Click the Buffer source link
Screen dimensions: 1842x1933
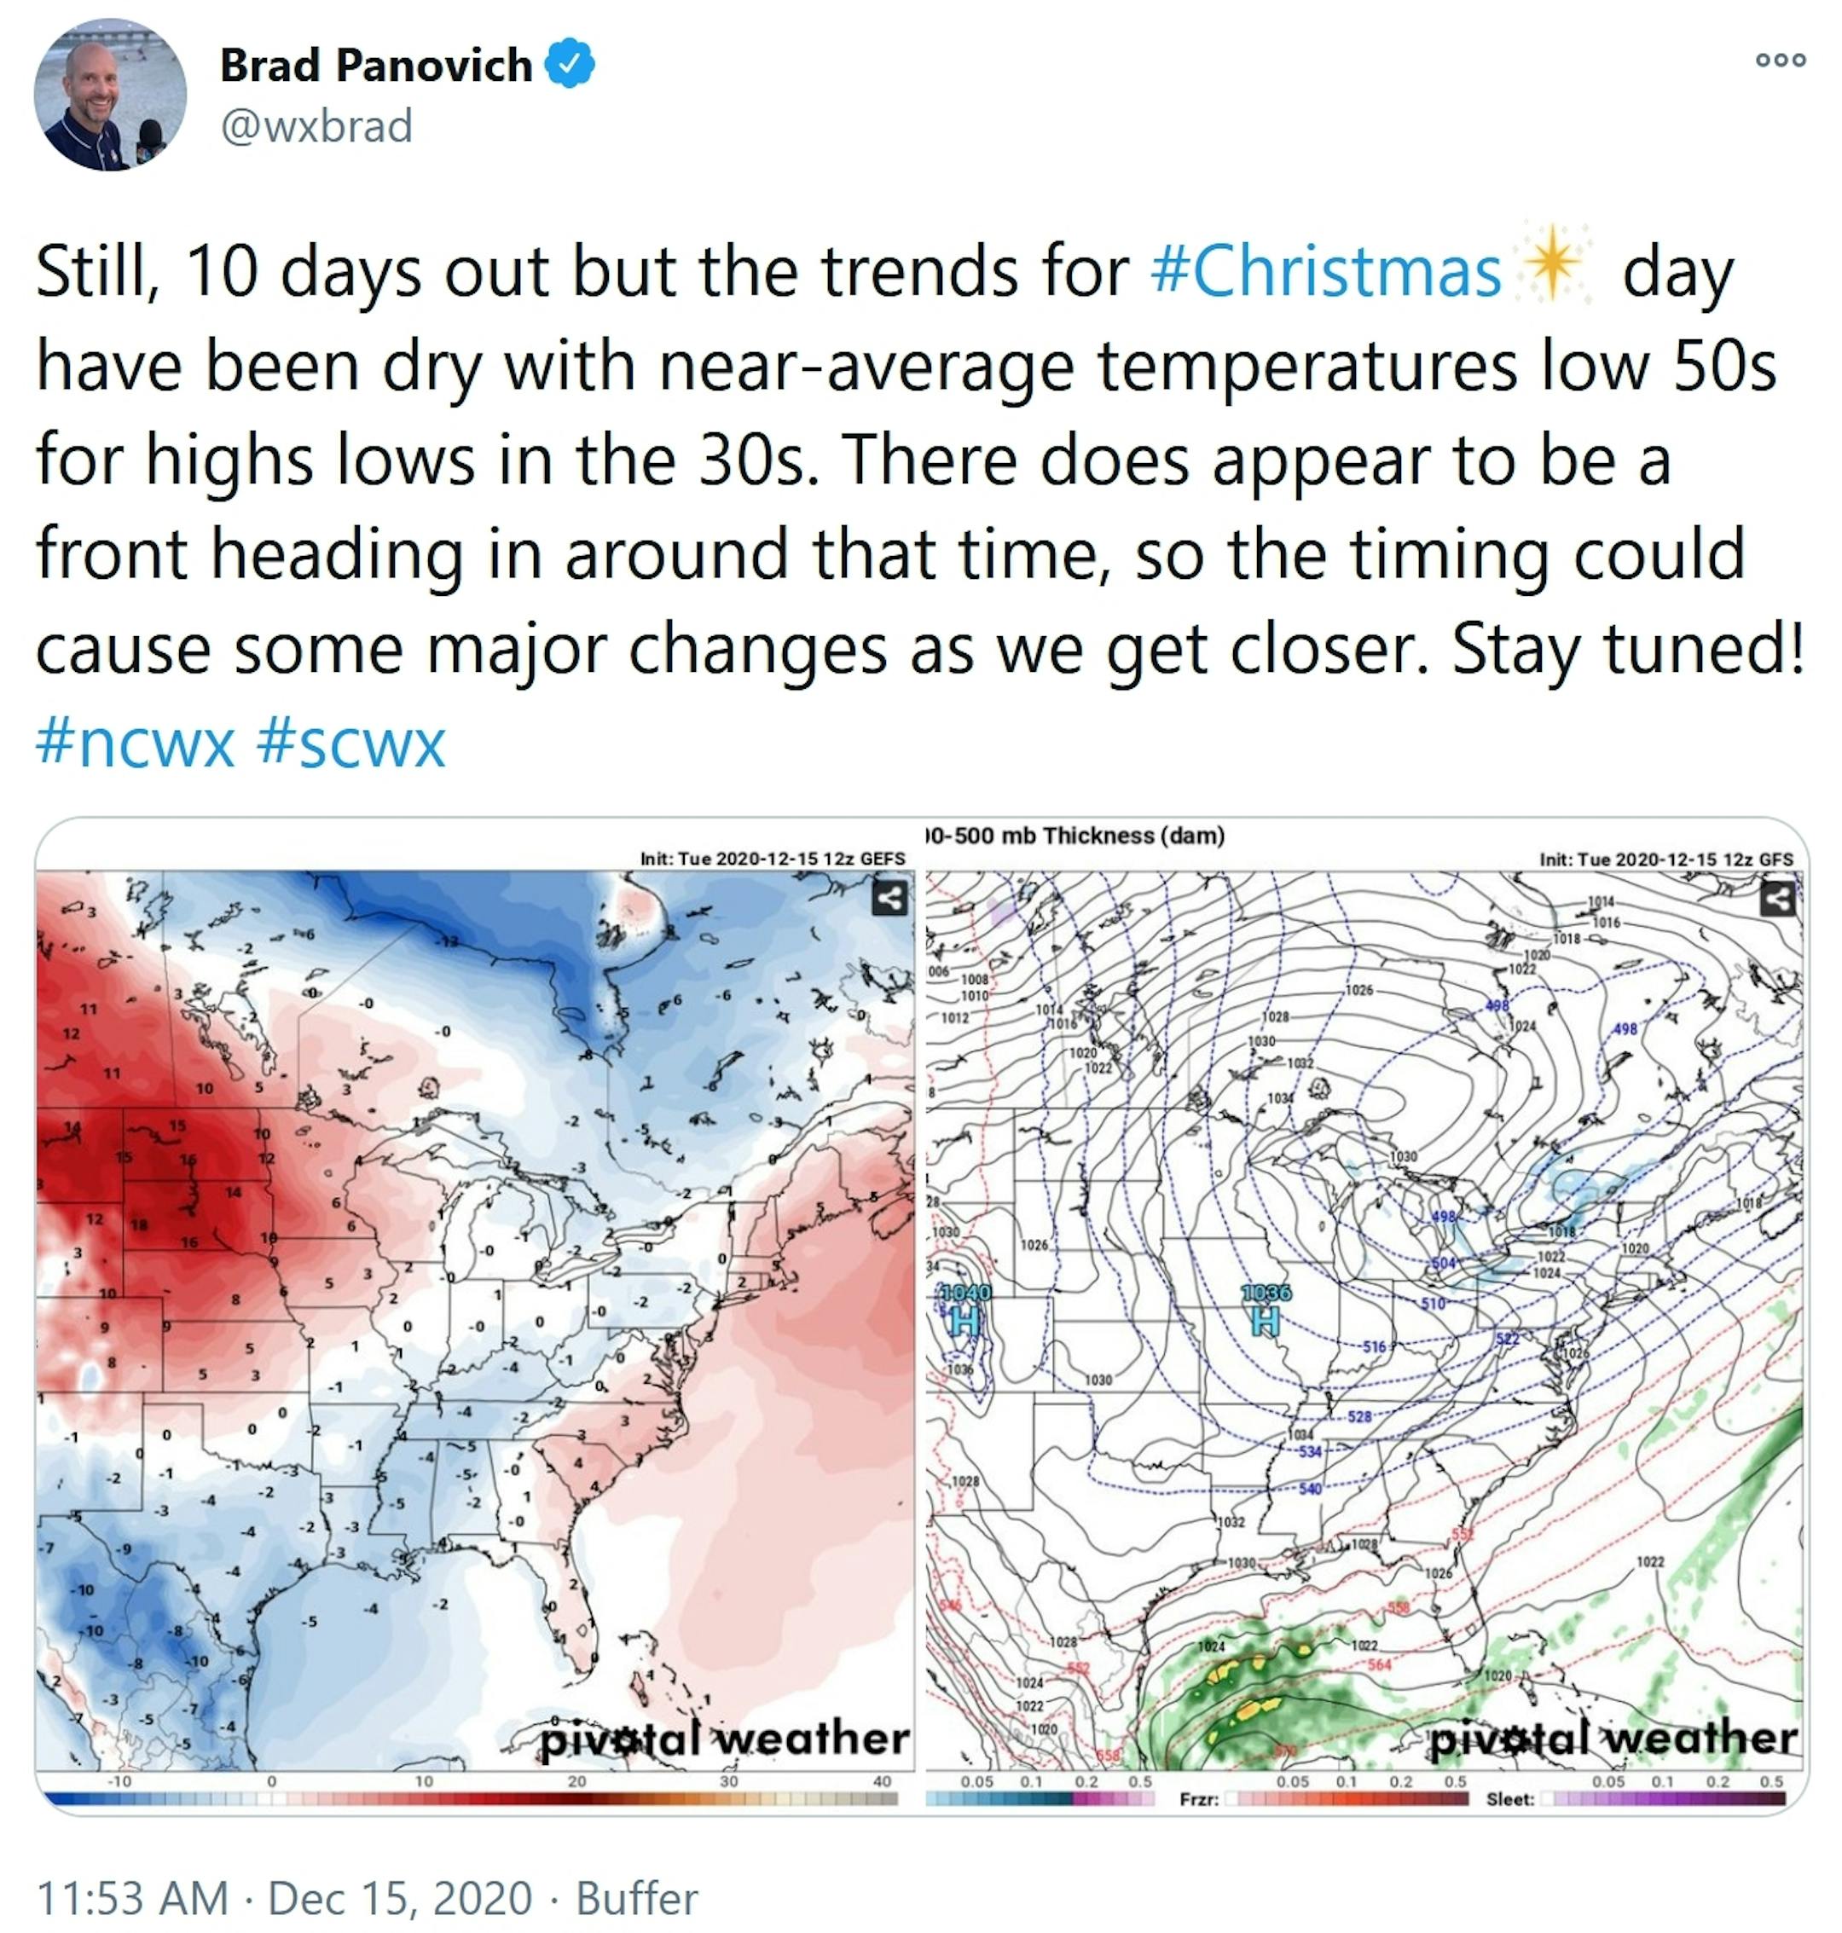pos(636,1896)
